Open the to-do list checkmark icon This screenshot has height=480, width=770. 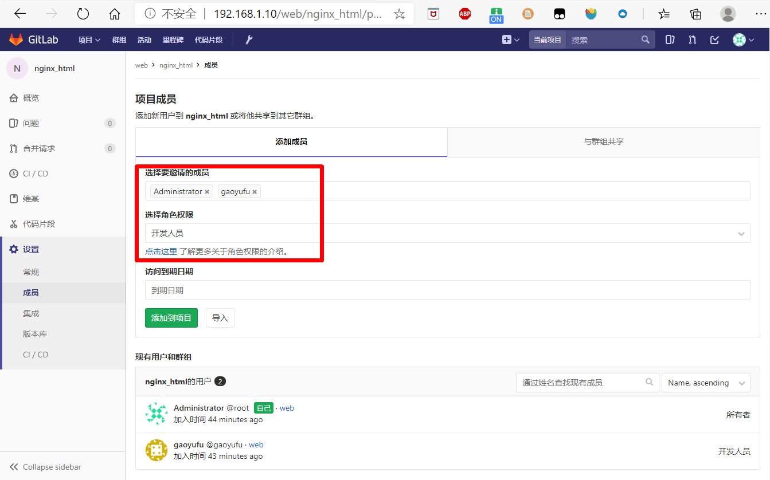[x=713, y=40]
